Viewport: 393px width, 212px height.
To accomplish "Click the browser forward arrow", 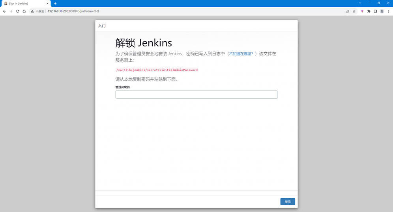I will point(11,11).
